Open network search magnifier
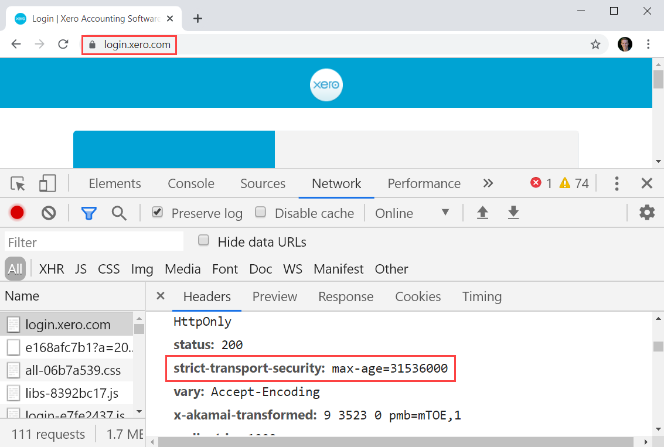 coord(119,213)
